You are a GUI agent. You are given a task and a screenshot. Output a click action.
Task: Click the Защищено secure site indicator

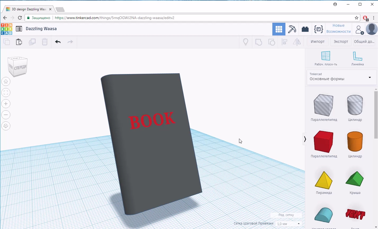pyautogui.click(x=39, y=18)
